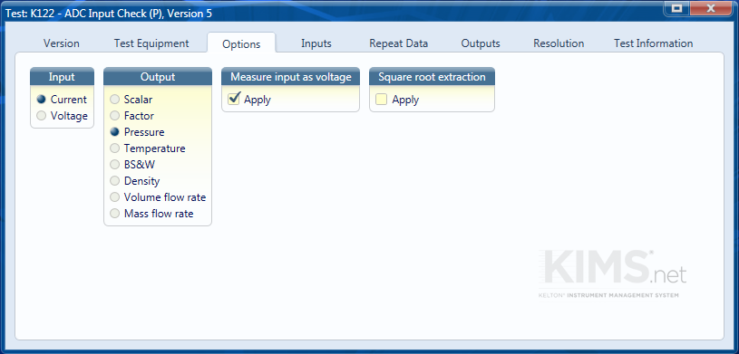Open the Repeat Data tab
739x354 pixels.
click(399, 43)
